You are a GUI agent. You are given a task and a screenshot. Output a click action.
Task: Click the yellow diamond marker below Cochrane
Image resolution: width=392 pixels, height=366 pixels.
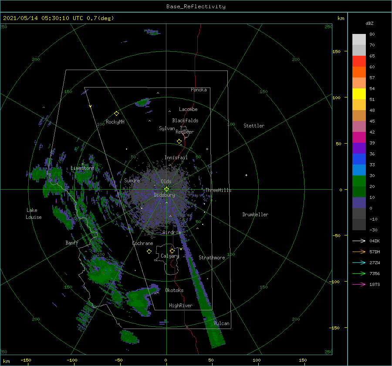click(x=149, y=252)
